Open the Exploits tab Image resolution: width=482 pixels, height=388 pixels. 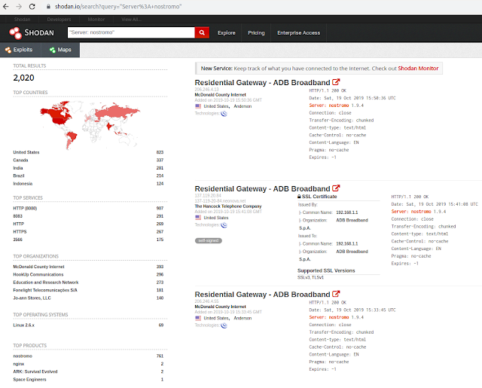pyautogui.click(x=19, y=50)
